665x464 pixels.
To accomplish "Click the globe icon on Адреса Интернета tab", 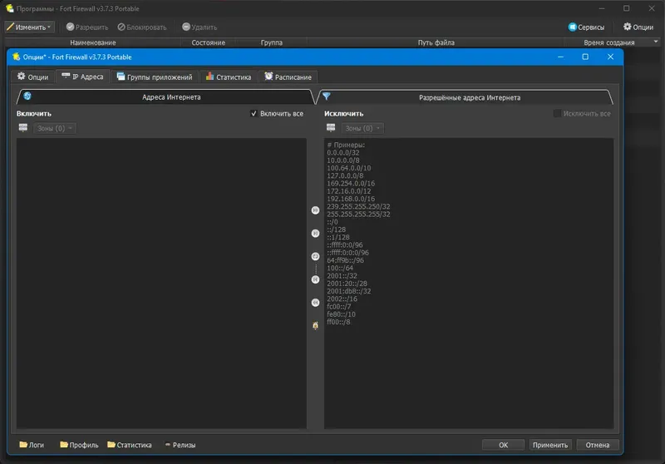I will pos(27,96).
